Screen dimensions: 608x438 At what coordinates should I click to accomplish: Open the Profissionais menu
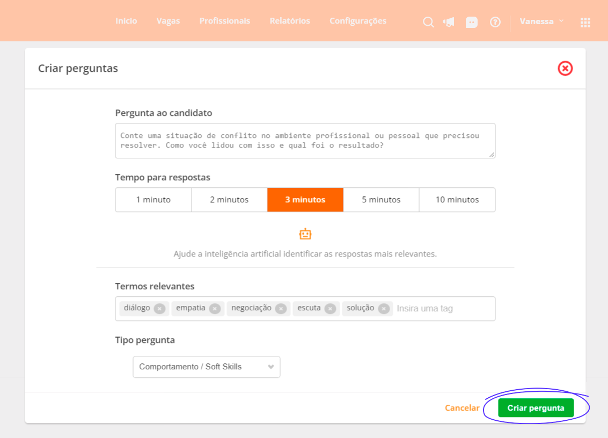click(224, 21)
